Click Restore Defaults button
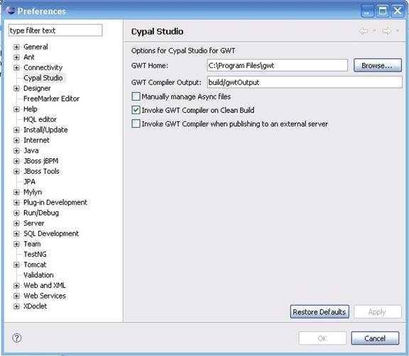Viewport: 409px width, 356px height. tap(320, 312)
